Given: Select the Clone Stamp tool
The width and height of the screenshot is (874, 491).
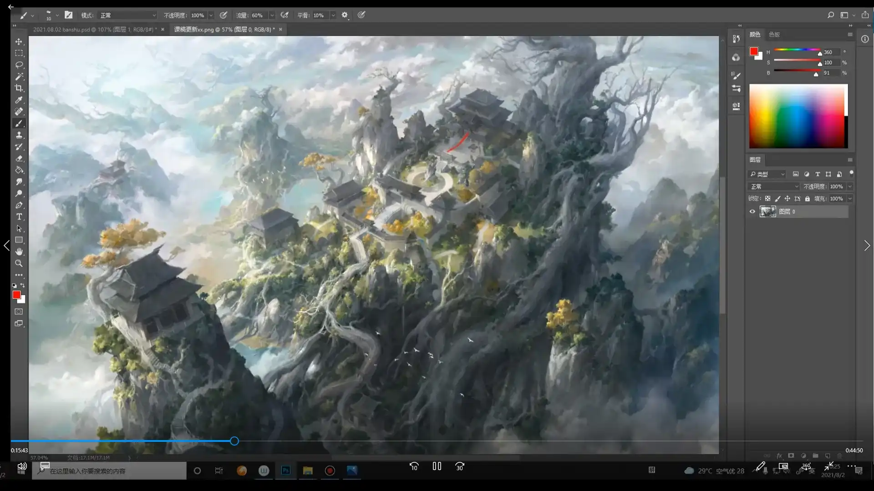Looking at the screenshot, I should point(19,135).
